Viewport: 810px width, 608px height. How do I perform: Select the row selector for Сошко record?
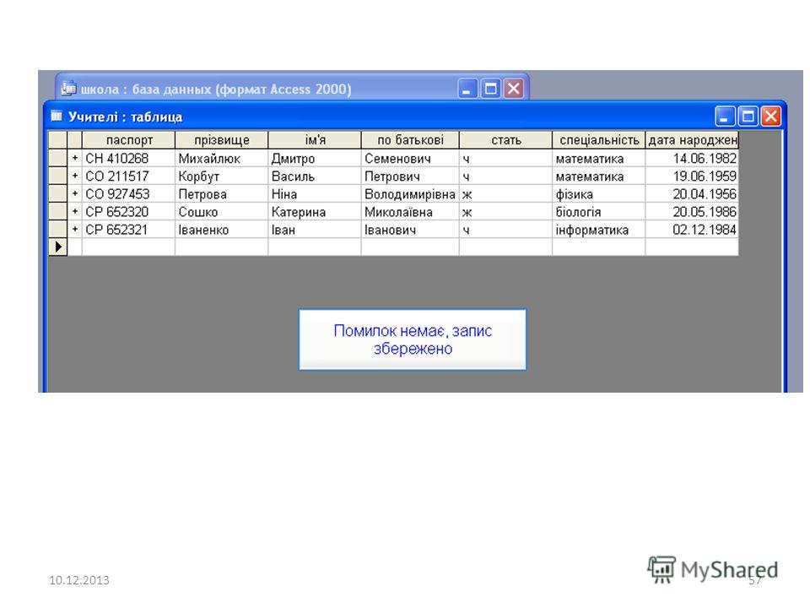[58, 211]
